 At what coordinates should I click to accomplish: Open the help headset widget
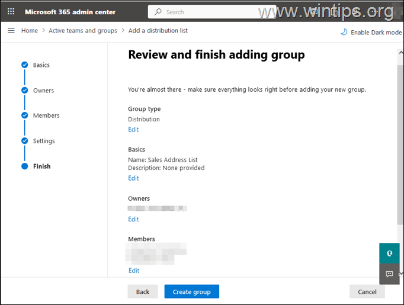click(389, 253)
